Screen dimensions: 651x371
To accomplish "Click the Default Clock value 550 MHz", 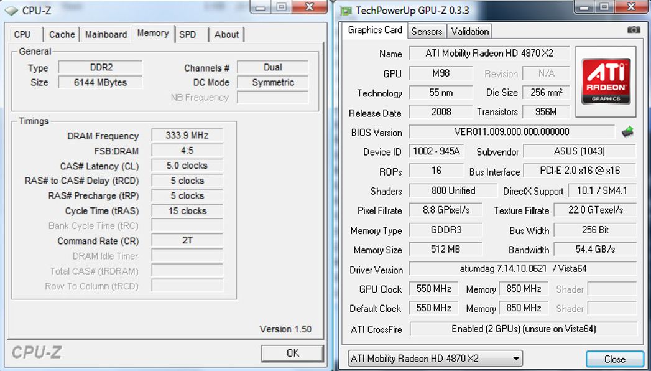I will tap(433, 308).
